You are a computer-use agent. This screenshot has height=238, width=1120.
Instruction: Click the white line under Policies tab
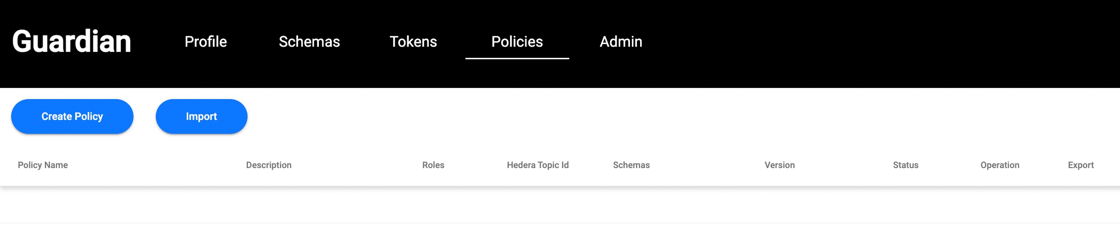[517, 58]
